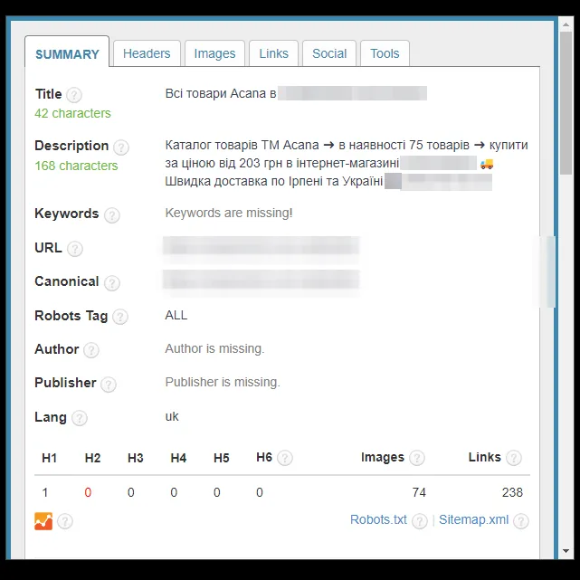Click the question mark beside Author

(x=91, y=350)
